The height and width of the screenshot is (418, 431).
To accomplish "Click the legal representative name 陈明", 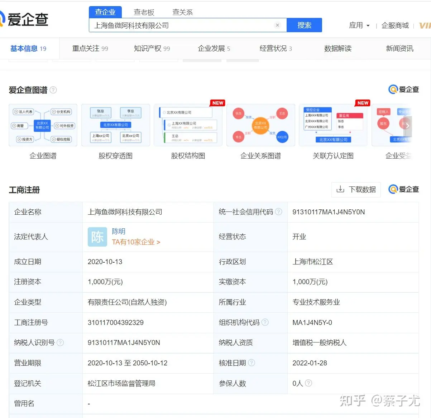I will pyautogui.click(x=119, y=231).
